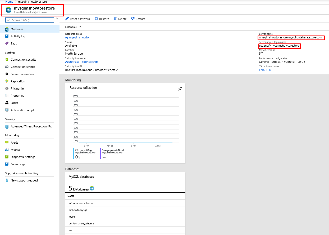
Task: Click the Delete trash can icon
Action: [115, 19]
